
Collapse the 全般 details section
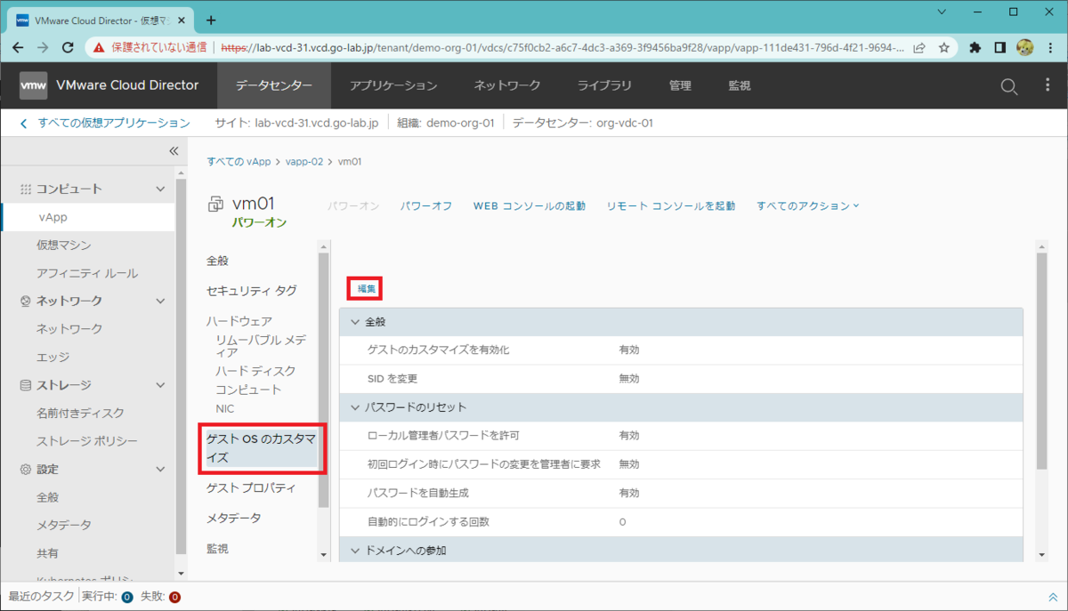click(355, 321)
